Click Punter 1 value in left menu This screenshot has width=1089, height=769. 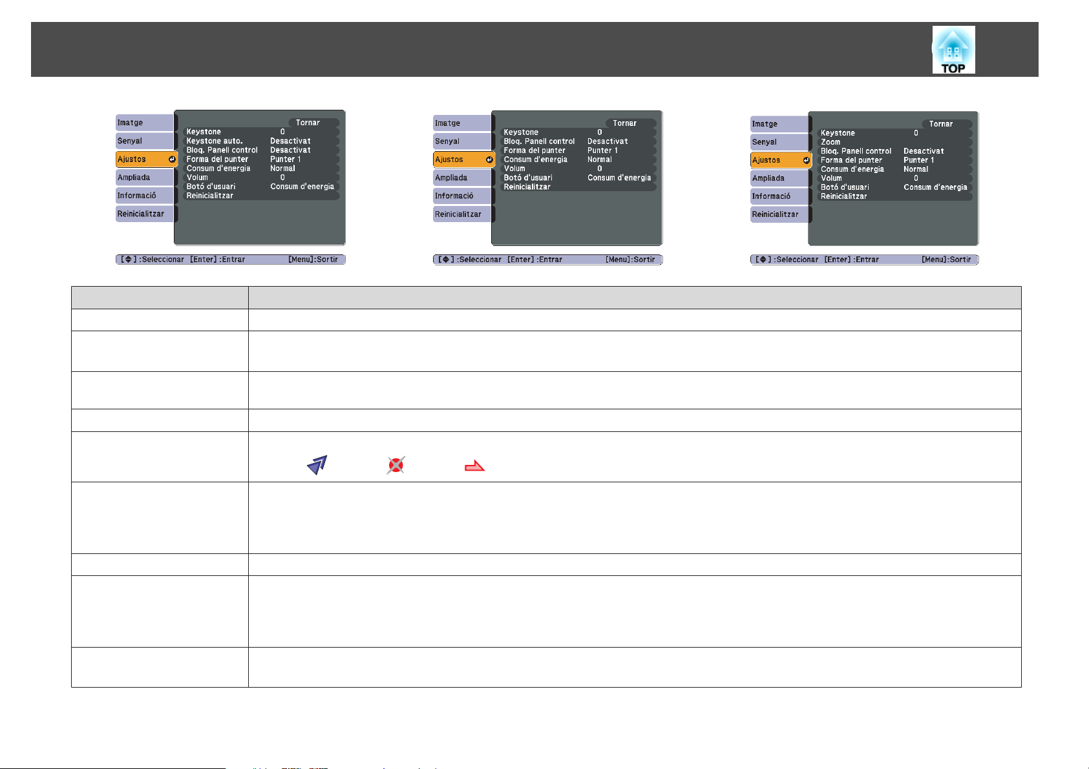tap(285, 159)
